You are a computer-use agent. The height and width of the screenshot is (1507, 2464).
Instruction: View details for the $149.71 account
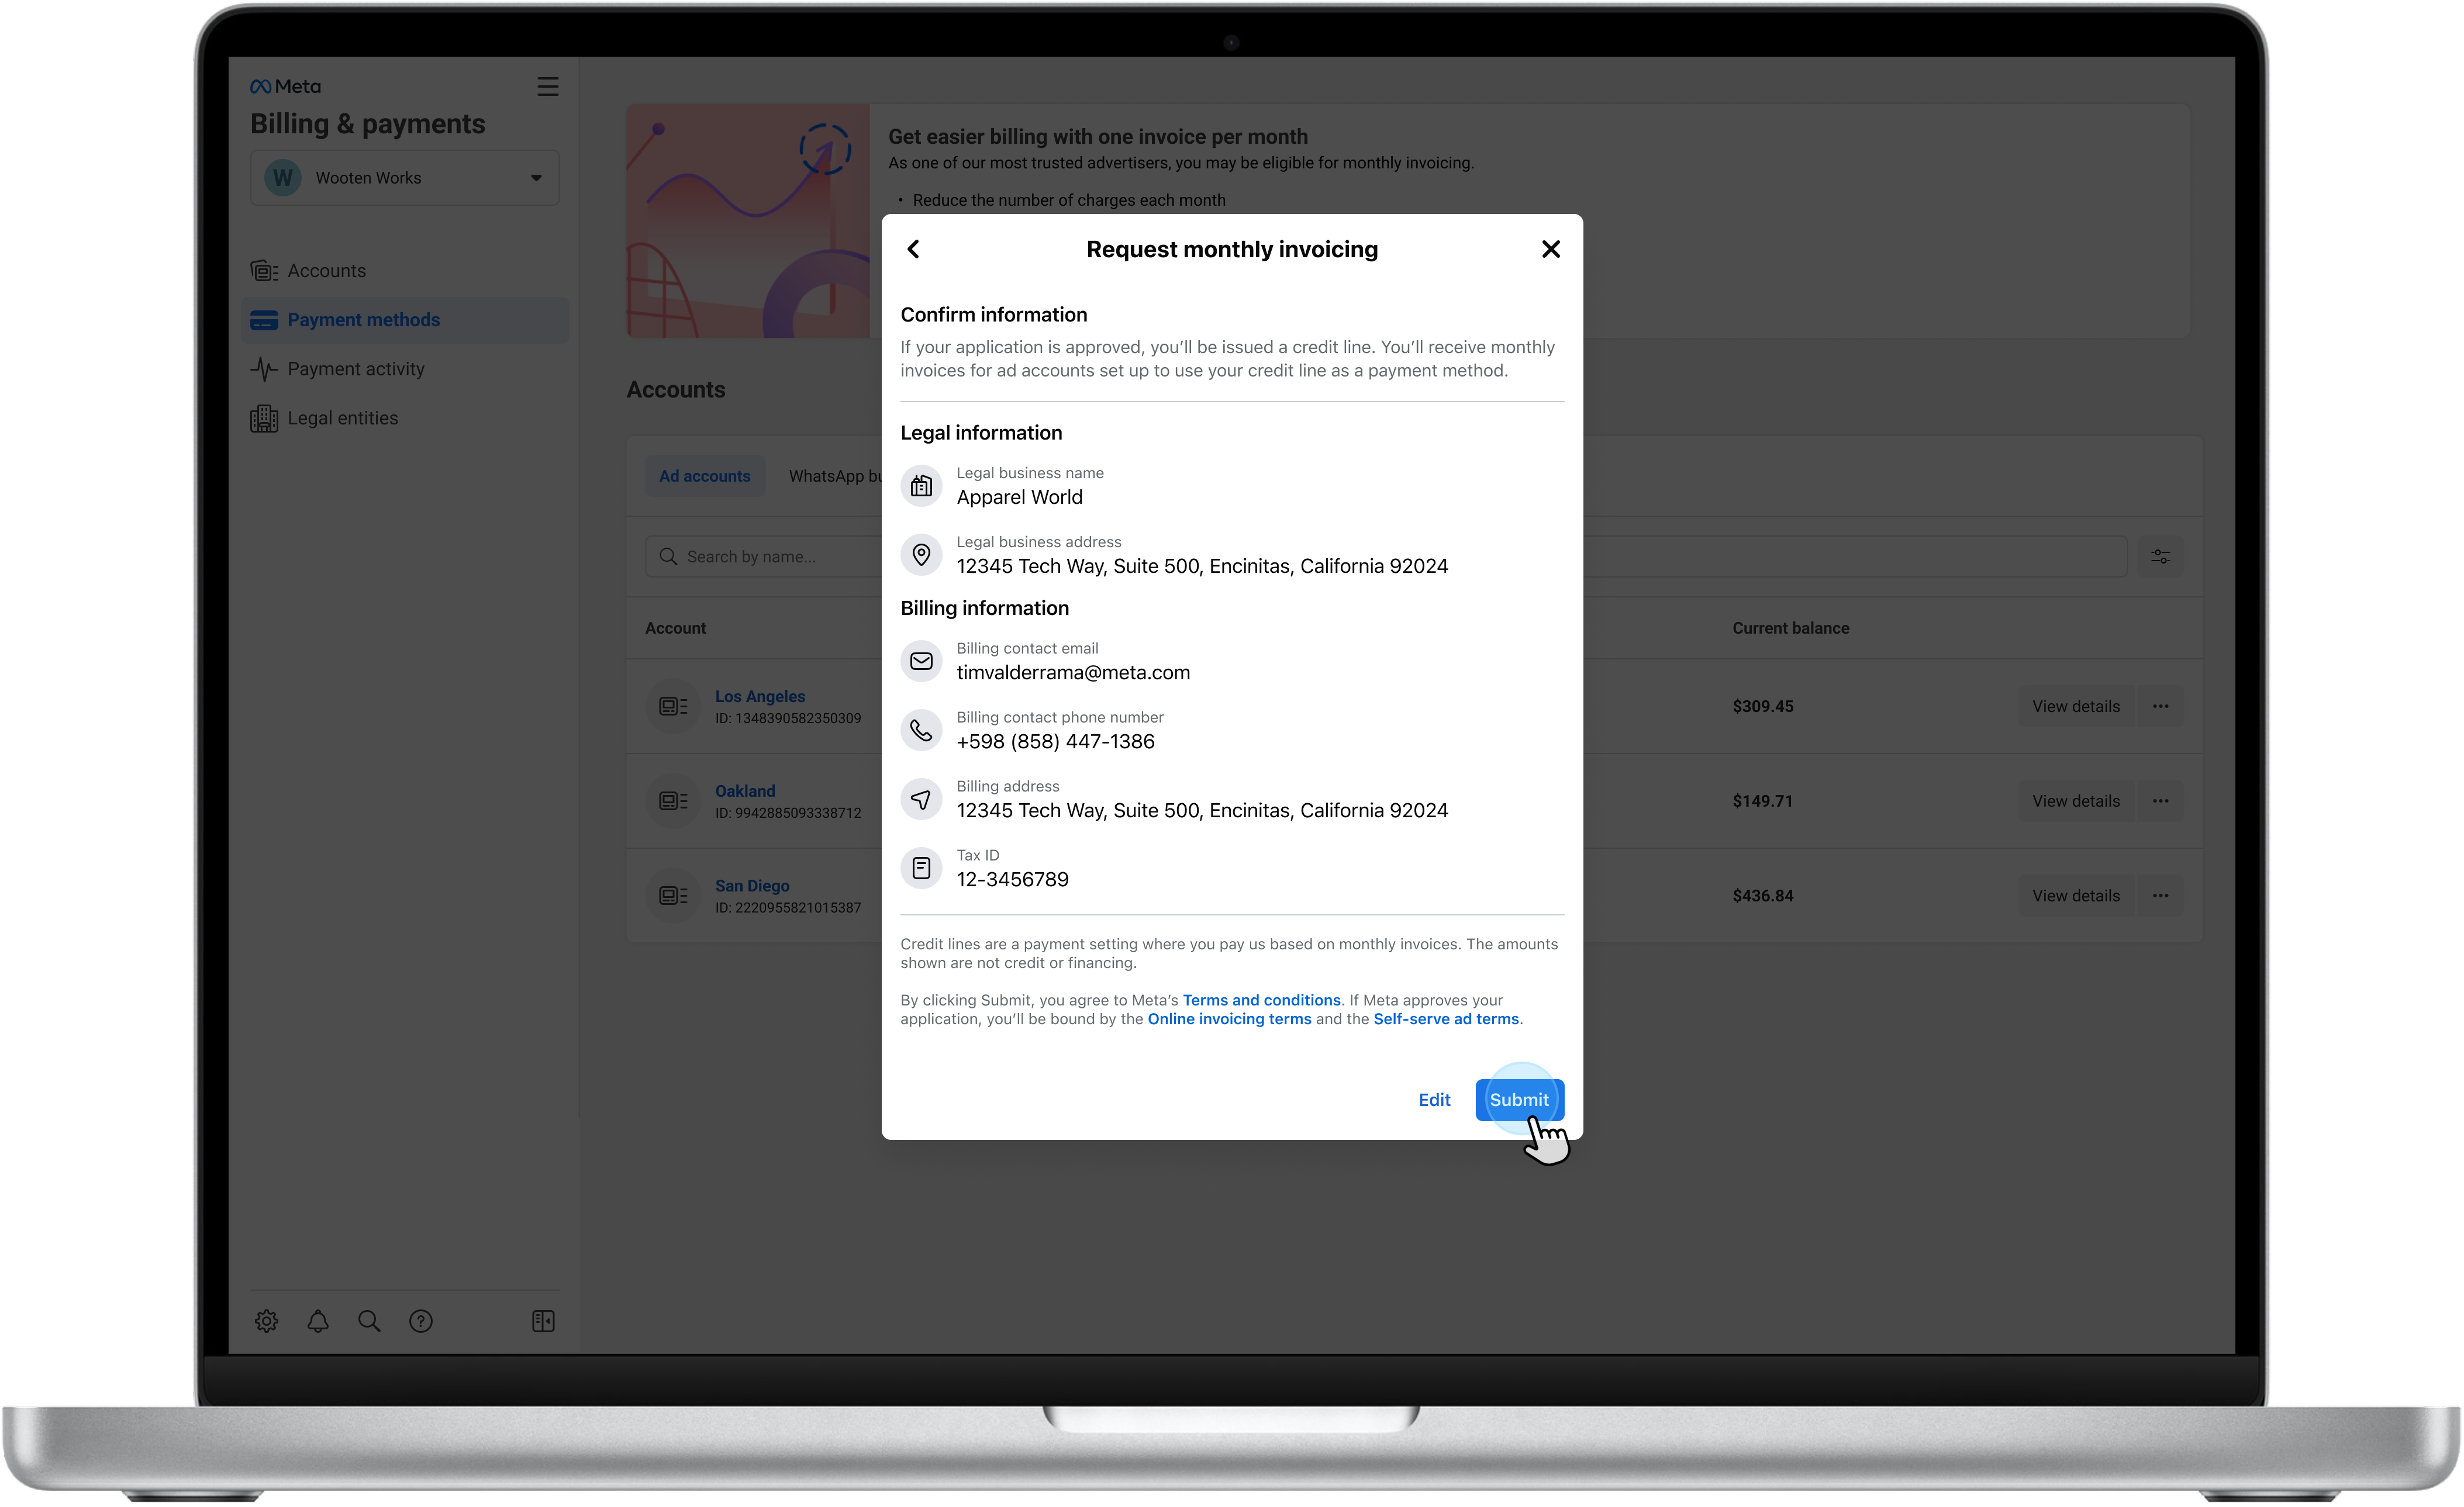[x=2075, y=801]
